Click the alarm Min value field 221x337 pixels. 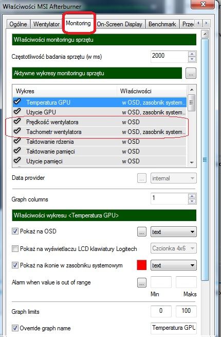(161, 282)
